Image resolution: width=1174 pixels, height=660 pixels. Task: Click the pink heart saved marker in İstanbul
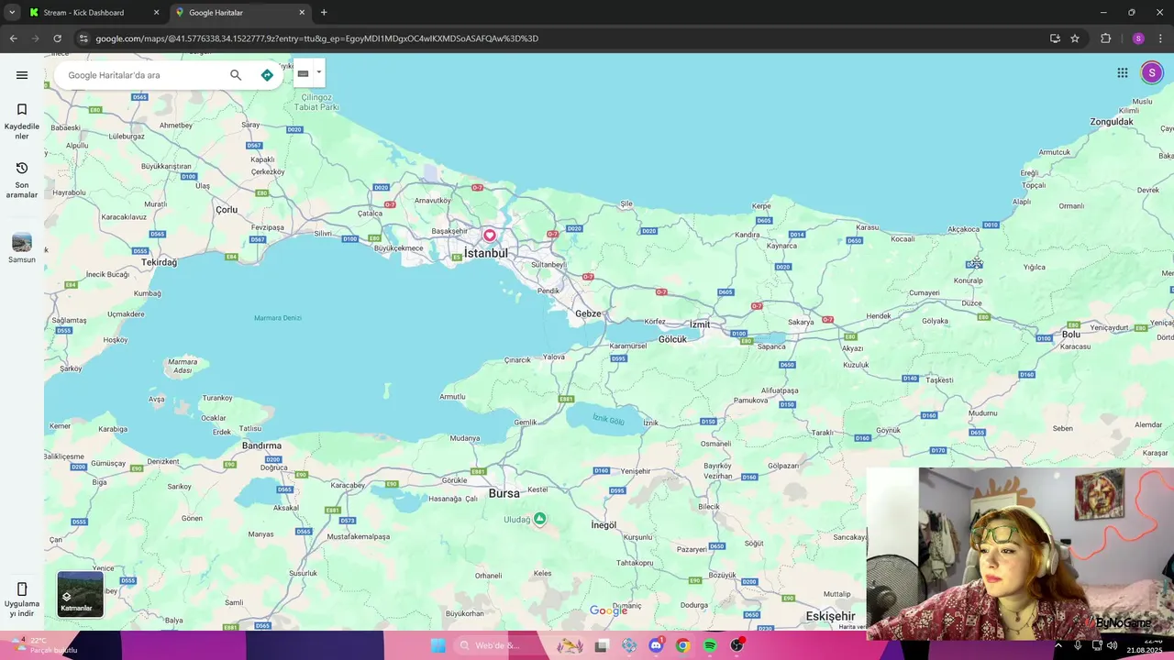coord(490,236)
